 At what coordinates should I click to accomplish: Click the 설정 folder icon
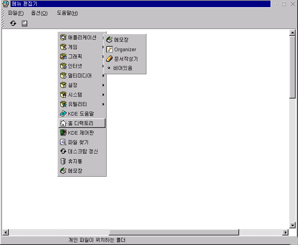click(63, 85)
